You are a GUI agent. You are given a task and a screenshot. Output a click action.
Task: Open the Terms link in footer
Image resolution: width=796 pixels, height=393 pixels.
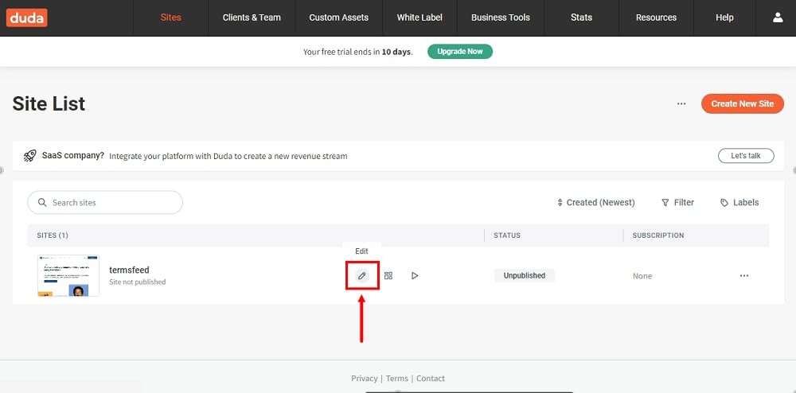click(x=397, y=379)
